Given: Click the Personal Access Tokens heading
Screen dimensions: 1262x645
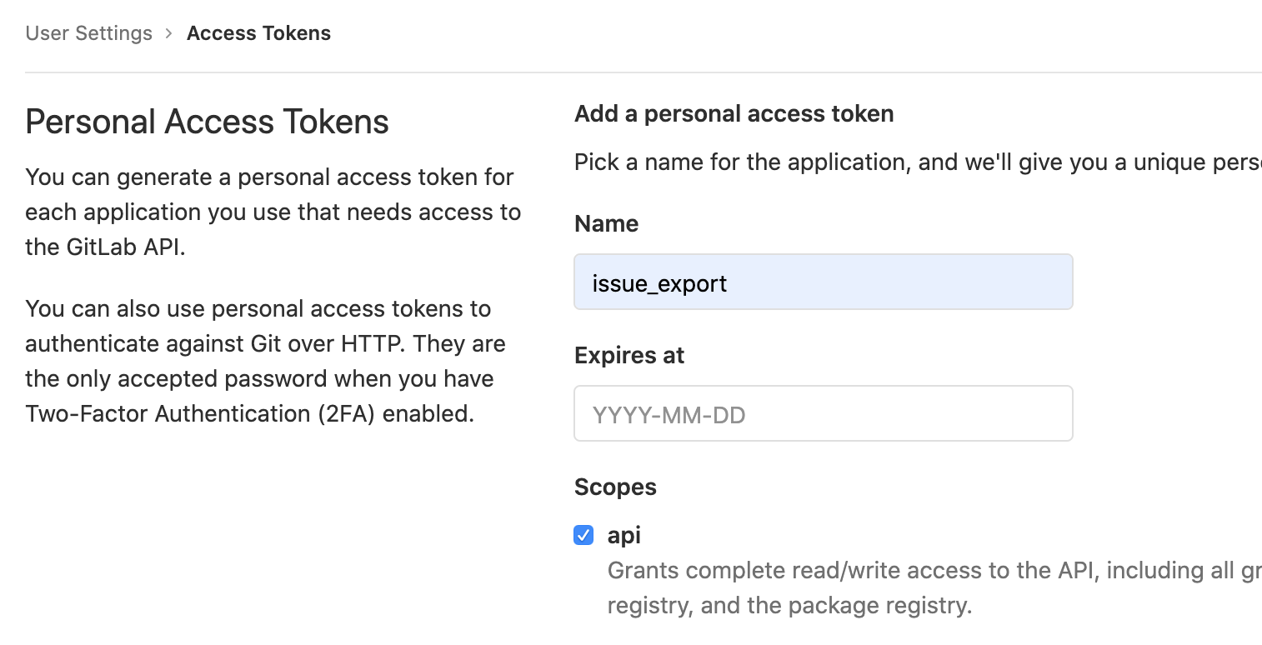Looking at the screenshot, I should pos(207,122).
